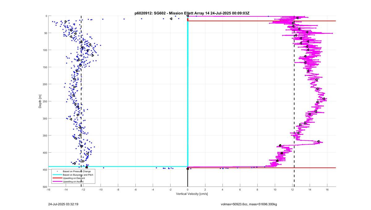Click x-axis tick label '14'
This screenshot has width=371, height=210.
[x=310, y=190]
